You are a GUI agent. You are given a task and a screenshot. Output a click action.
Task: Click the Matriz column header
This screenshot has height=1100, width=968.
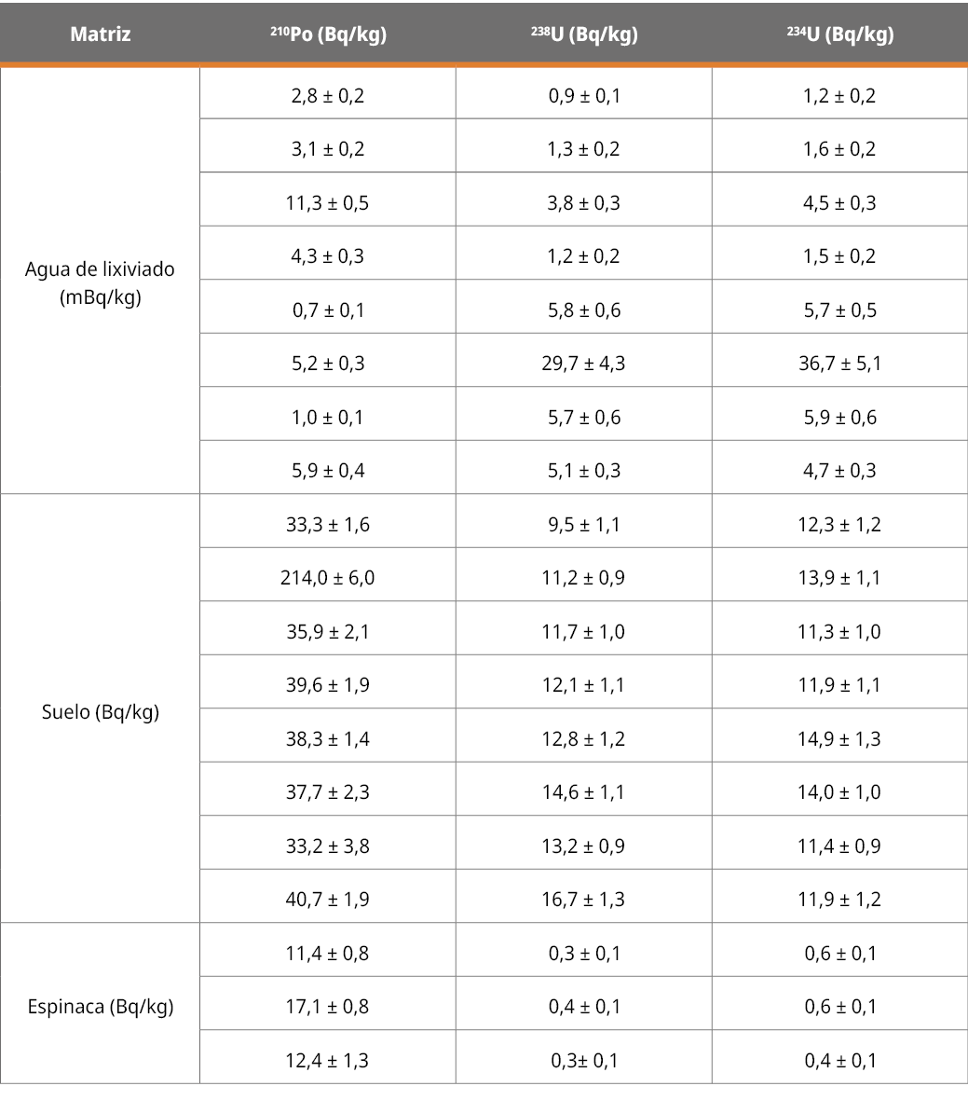point(100,34)
